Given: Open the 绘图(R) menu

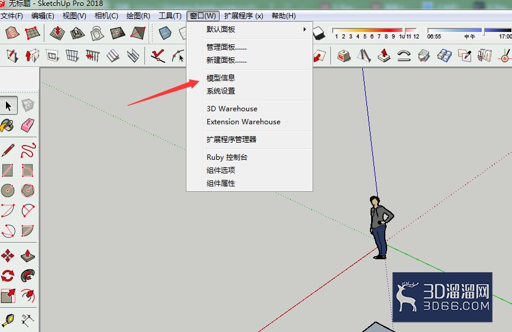Looking at the screenshot, I should [138, 15].
